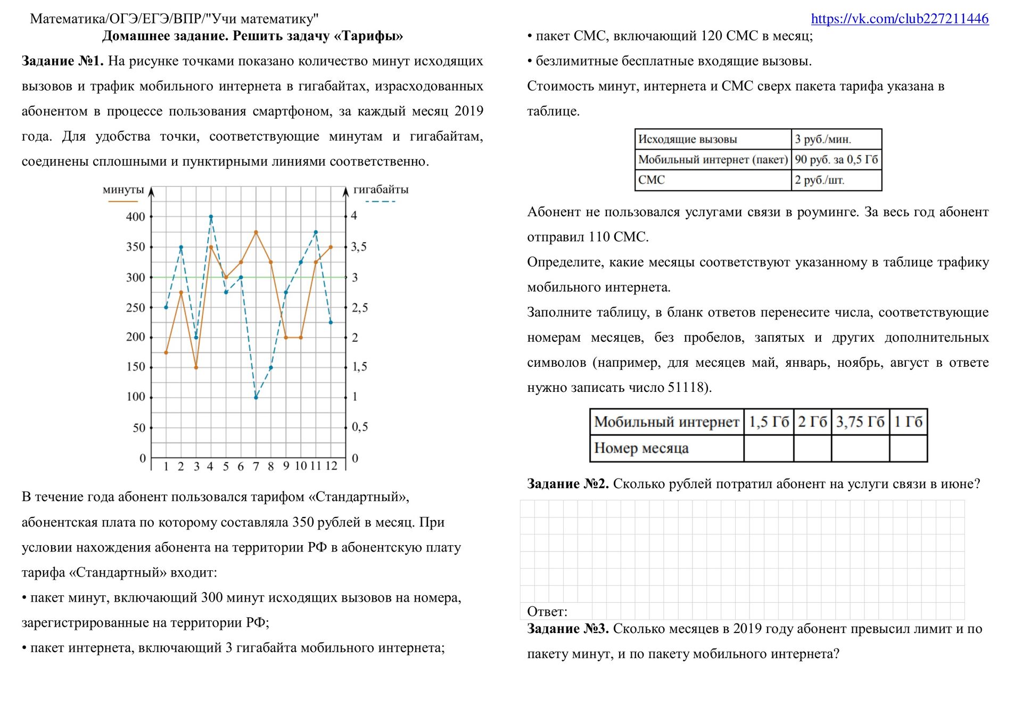The width and height of the screenshot is (1022, 723).
Task: Click the gigabytes peak point at month 4
Action: point(211,217)
